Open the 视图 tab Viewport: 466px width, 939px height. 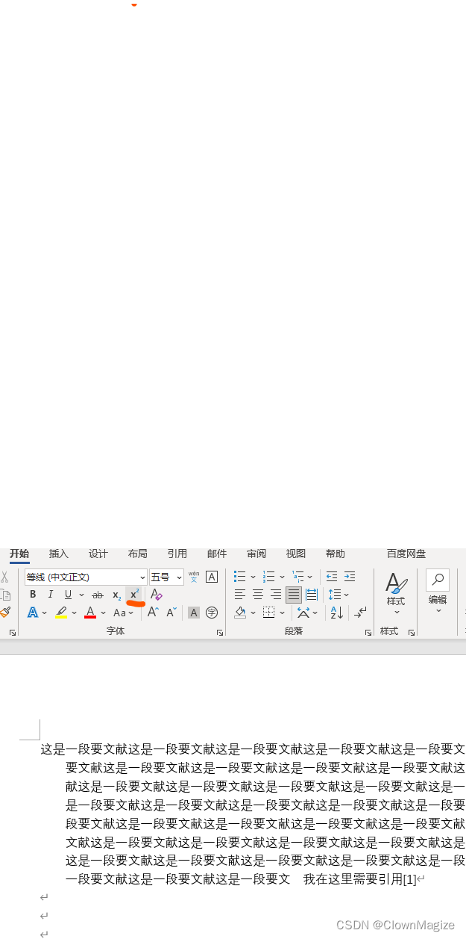(296, 554)
